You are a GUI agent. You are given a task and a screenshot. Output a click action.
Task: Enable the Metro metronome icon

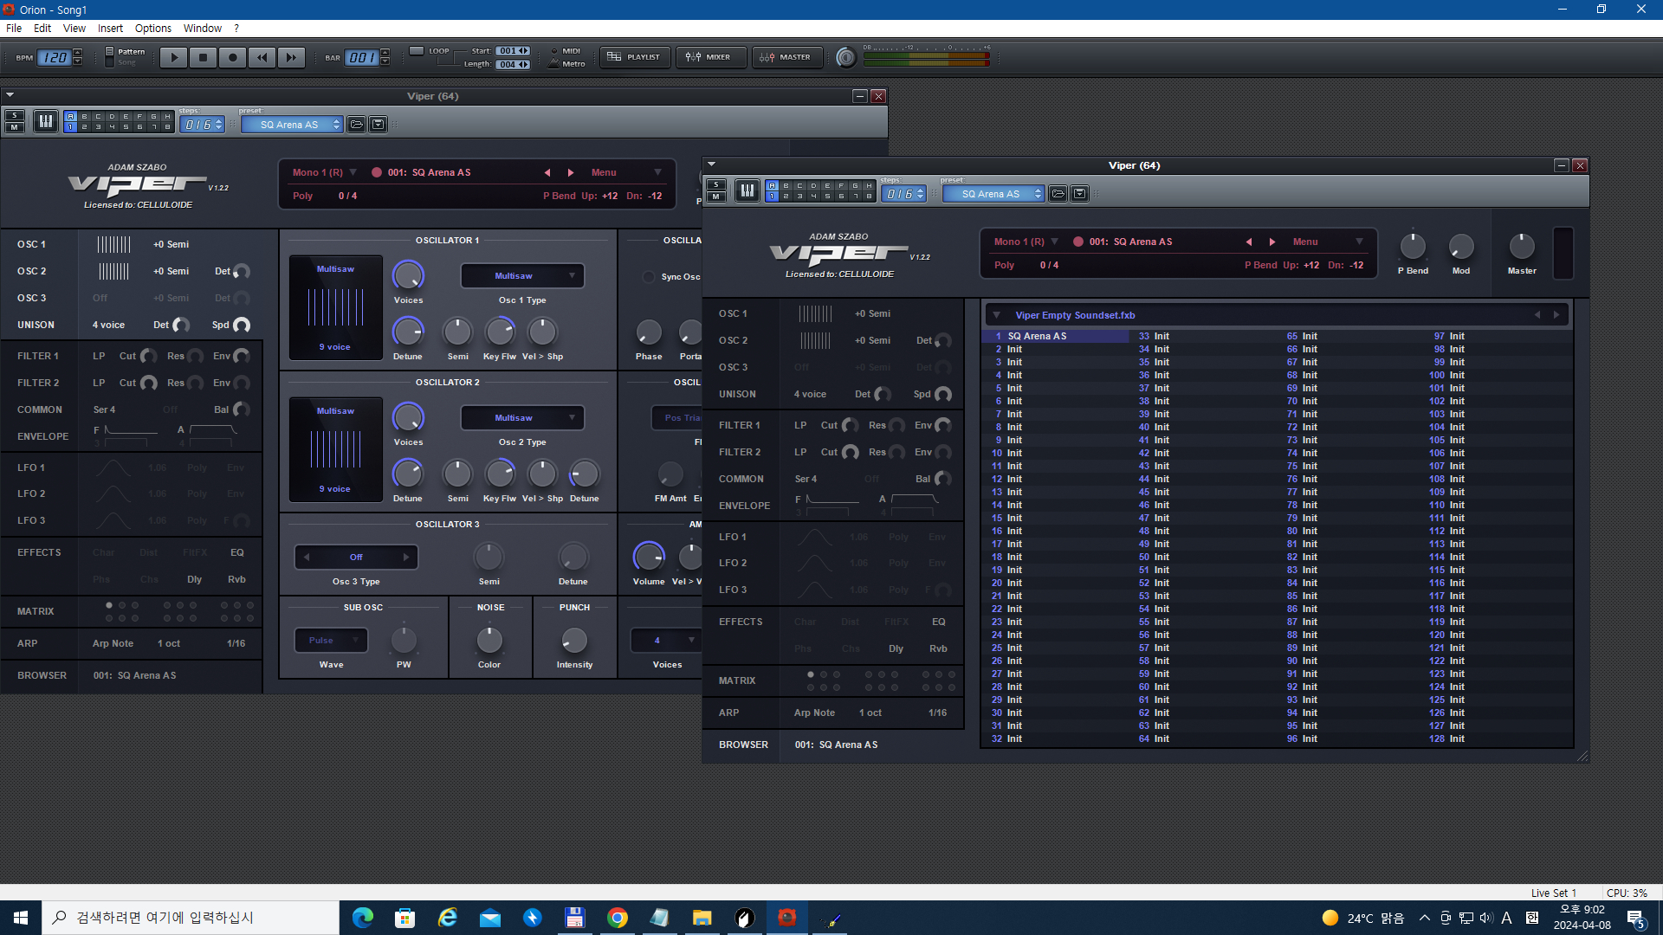coord(553,63)
